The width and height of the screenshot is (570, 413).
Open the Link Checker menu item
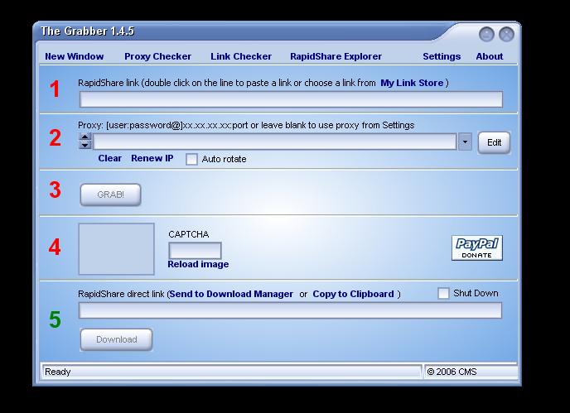[241, 56]
